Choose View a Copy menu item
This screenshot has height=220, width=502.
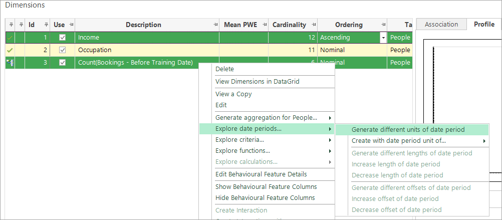point(267,94)
